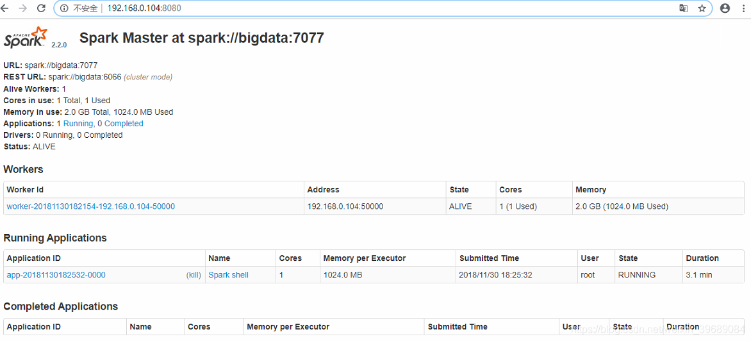
Task: Go forward with the browser forward arrow
Action: (x=23, y=8)
